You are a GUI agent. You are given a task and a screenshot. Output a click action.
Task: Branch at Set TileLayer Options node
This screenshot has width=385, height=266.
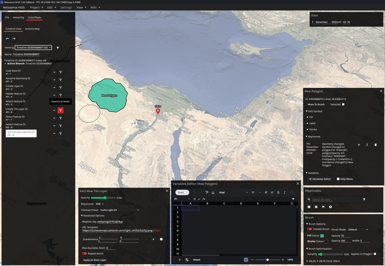pos(60,133)
